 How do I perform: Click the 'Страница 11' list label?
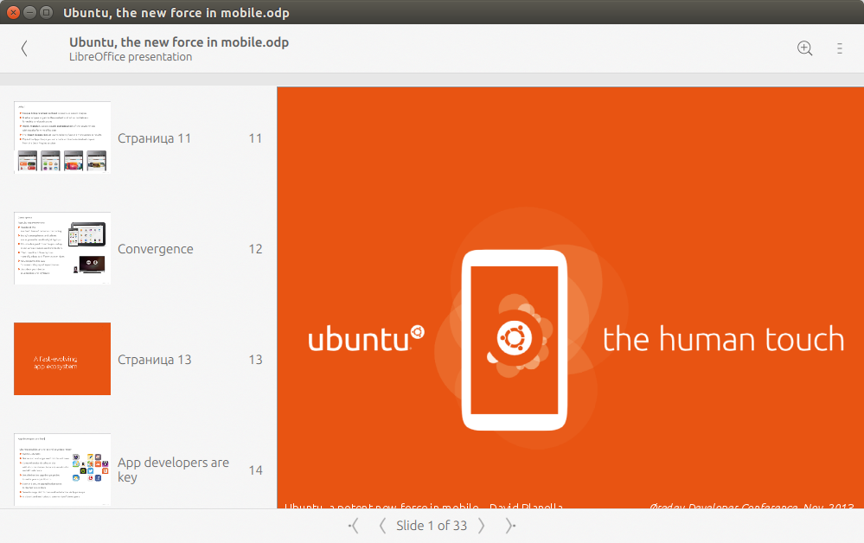point(154,138)
